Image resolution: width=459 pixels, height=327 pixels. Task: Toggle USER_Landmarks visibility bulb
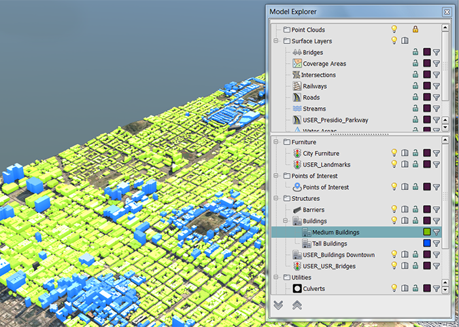[x=394, y=164]
